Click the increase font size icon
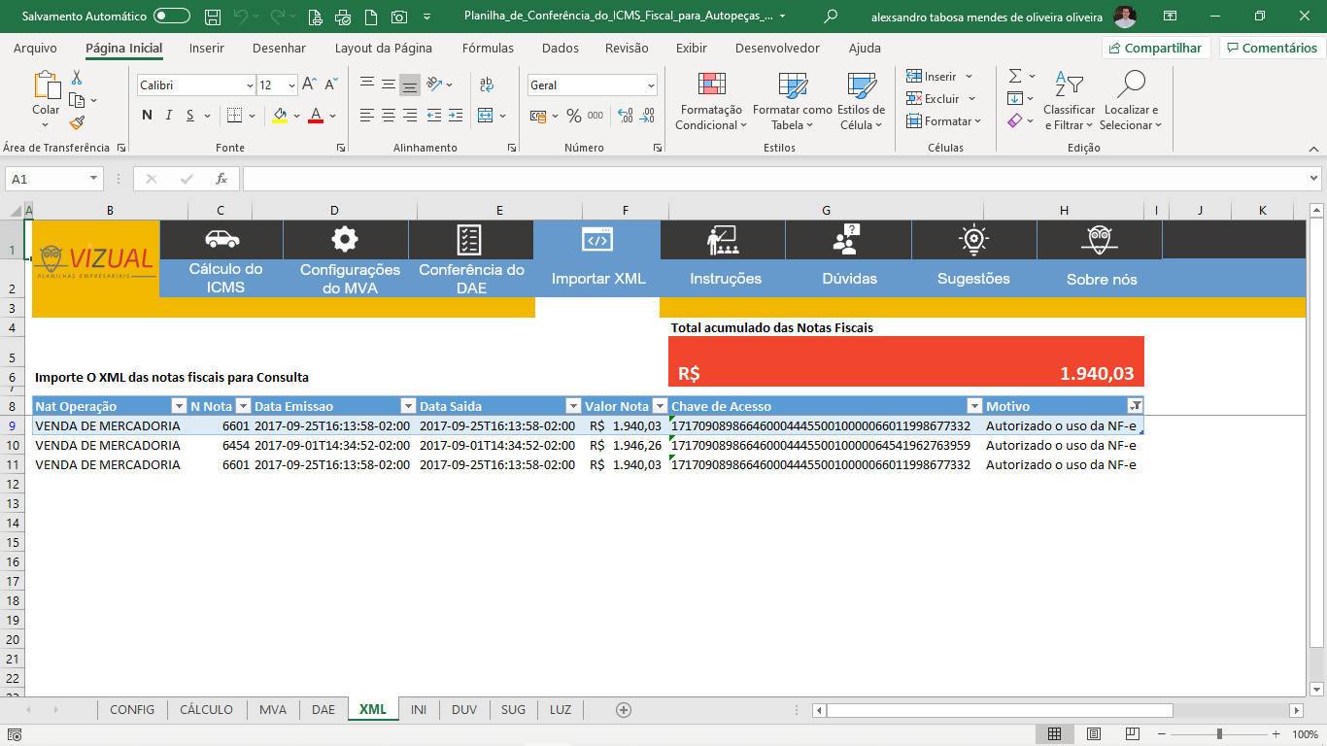 (309, 85)
